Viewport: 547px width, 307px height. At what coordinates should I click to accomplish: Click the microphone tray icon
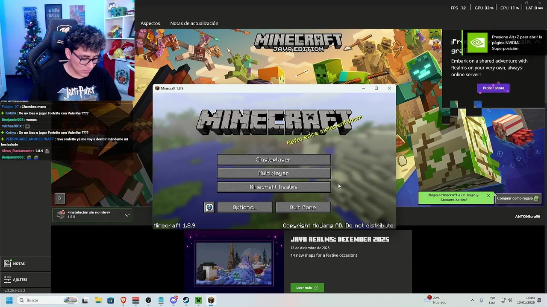(482, 300)
